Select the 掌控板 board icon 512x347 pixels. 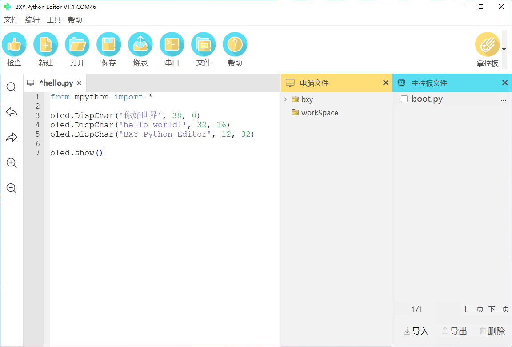[488, 44]
